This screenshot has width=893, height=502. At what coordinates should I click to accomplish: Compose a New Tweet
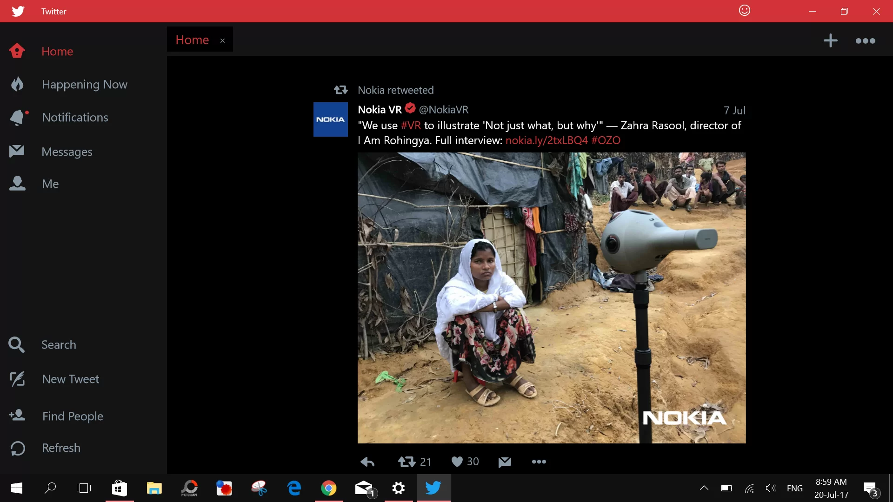click(70, 379)
